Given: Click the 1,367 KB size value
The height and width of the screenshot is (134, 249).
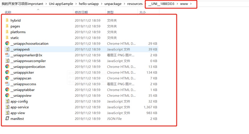Looking at the screenshot, I should tap(150, 107).
